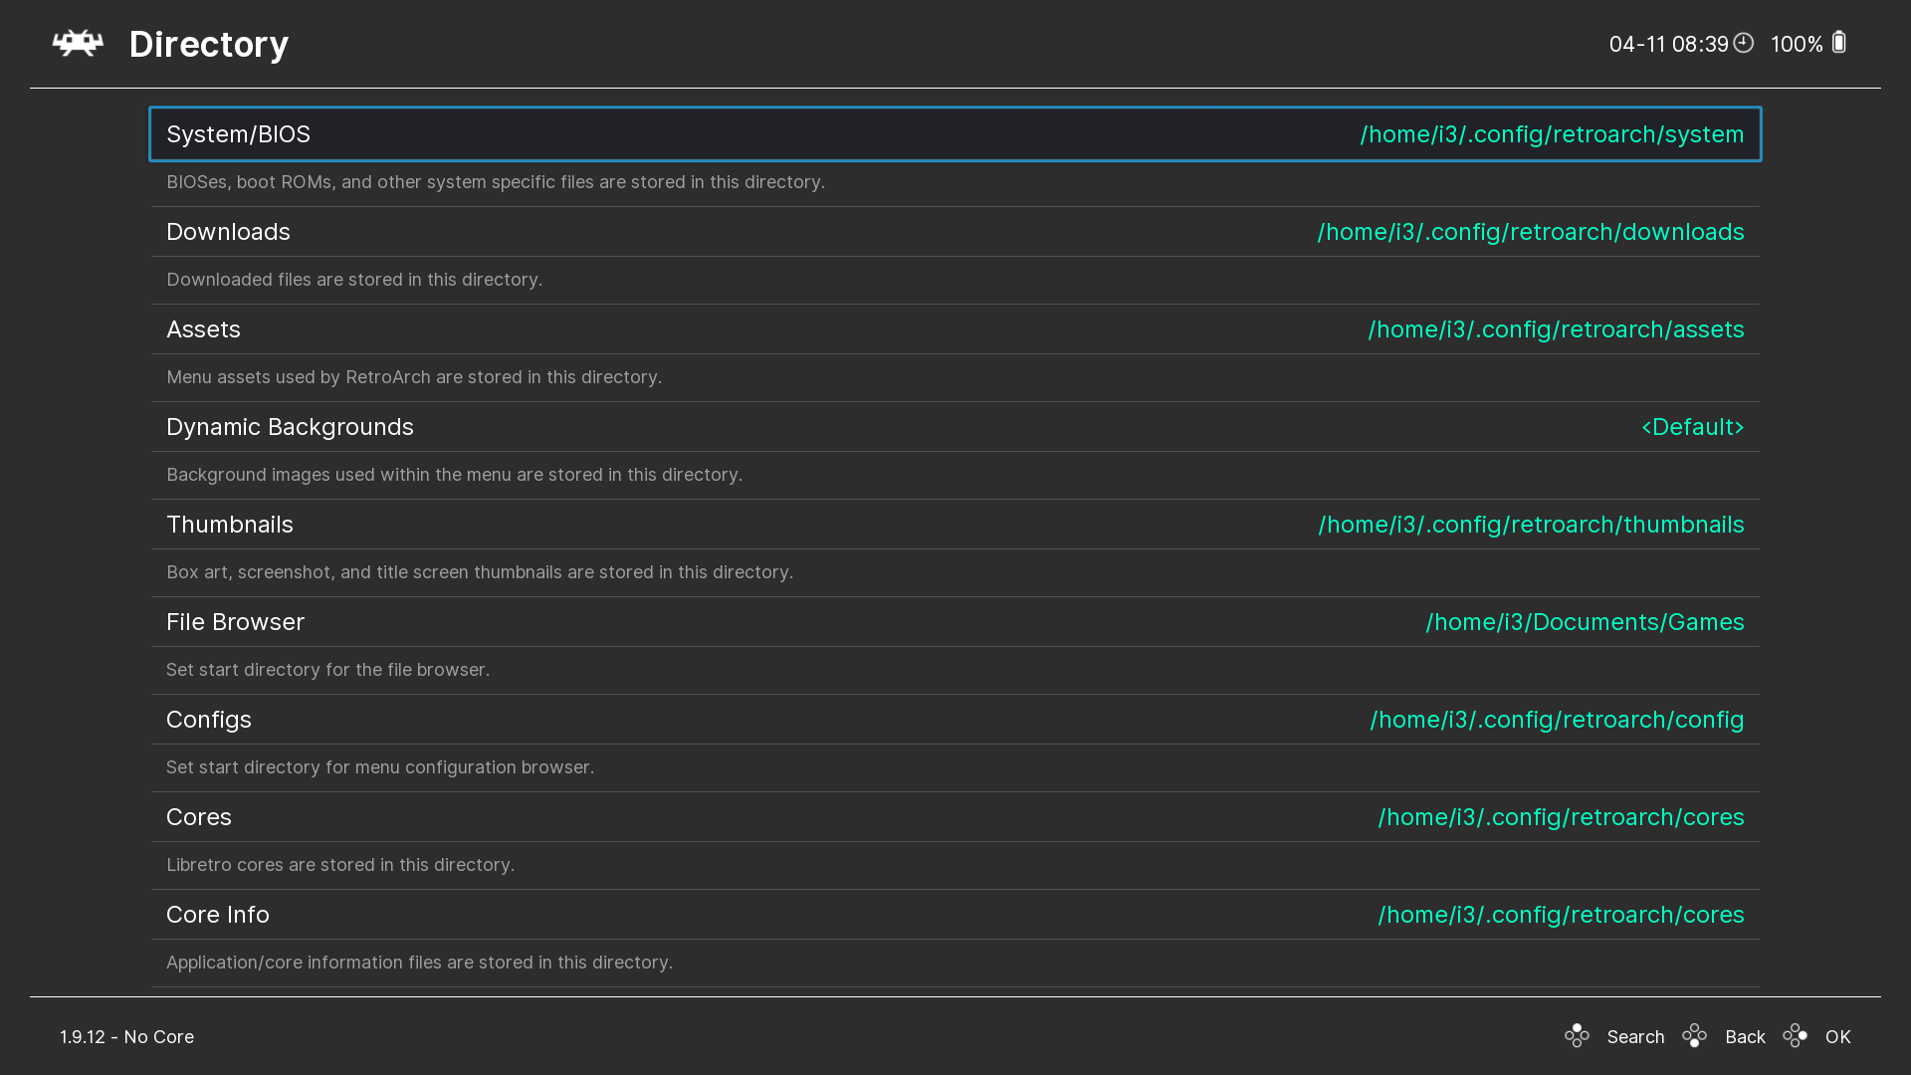Select the Downloads menu entry
This screenshot has height=1075, width=1911.
point(955,231)
